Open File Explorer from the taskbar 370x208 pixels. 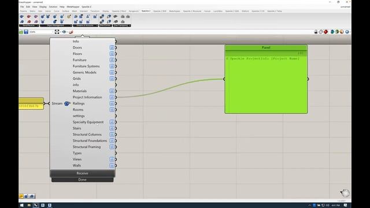pyautogui.click(x=29, y=206)
